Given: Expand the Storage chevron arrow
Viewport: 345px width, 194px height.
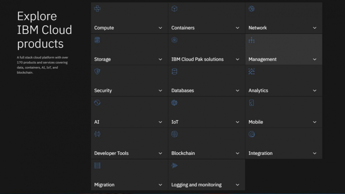Looking at the screenshot, I should (160, 59).
